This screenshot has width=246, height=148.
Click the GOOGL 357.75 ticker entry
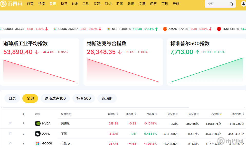pyautogui.click(x=24, y=29)
